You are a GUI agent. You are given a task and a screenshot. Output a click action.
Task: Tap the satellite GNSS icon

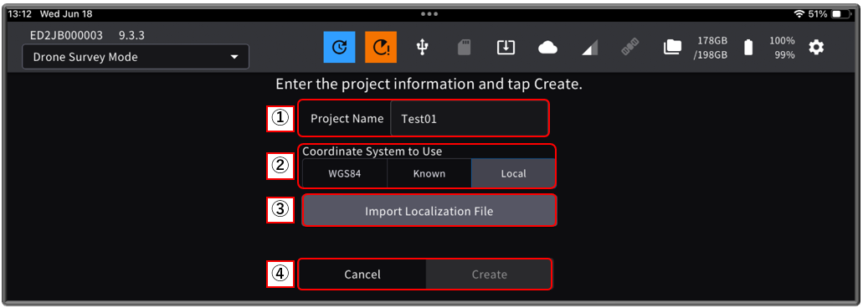(x=631, y=48)
